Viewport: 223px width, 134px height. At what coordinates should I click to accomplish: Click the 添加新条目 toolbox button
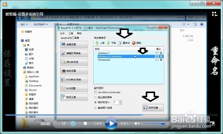pos(74,62)
